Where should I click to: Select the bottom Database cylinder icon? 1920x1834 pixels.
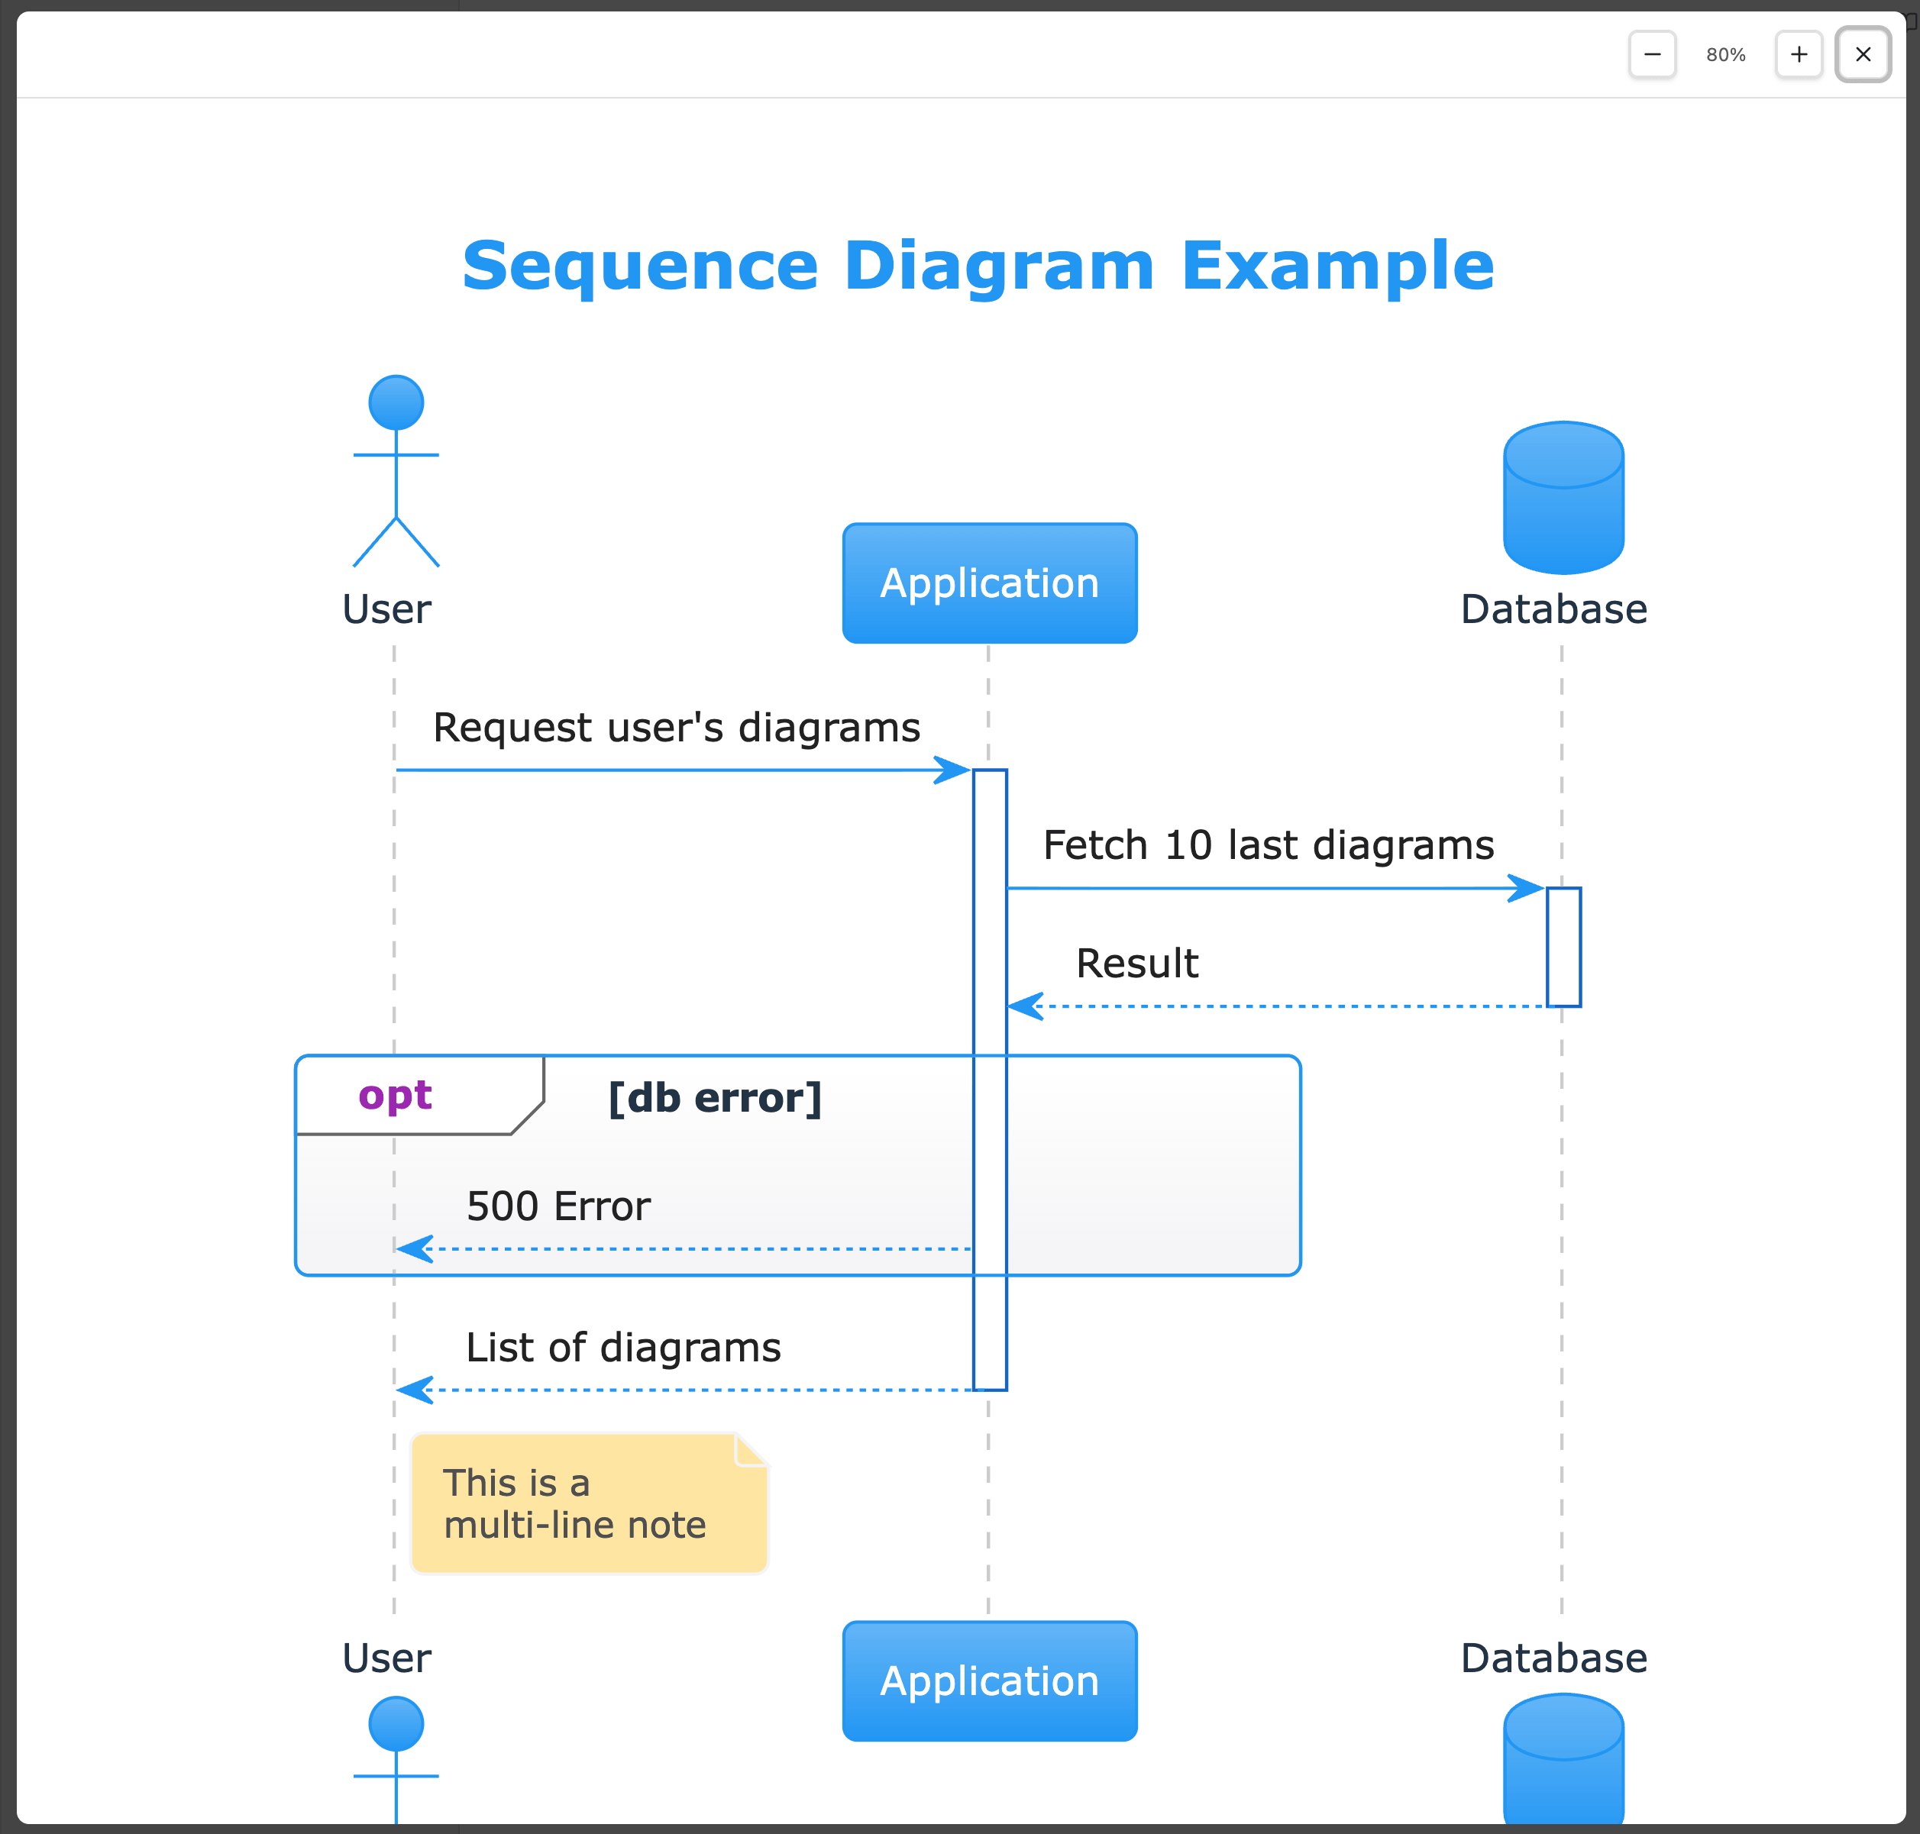(1563, 1760)
